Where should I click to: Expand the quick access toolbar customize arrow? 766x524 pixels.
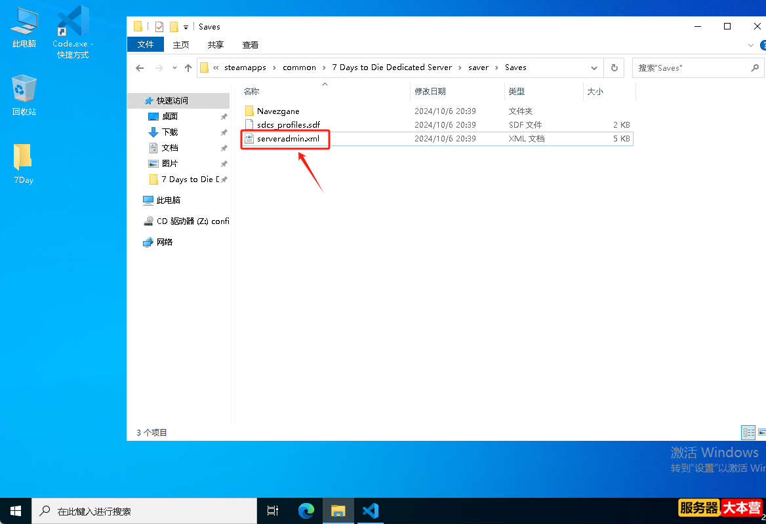coord(186,28)
